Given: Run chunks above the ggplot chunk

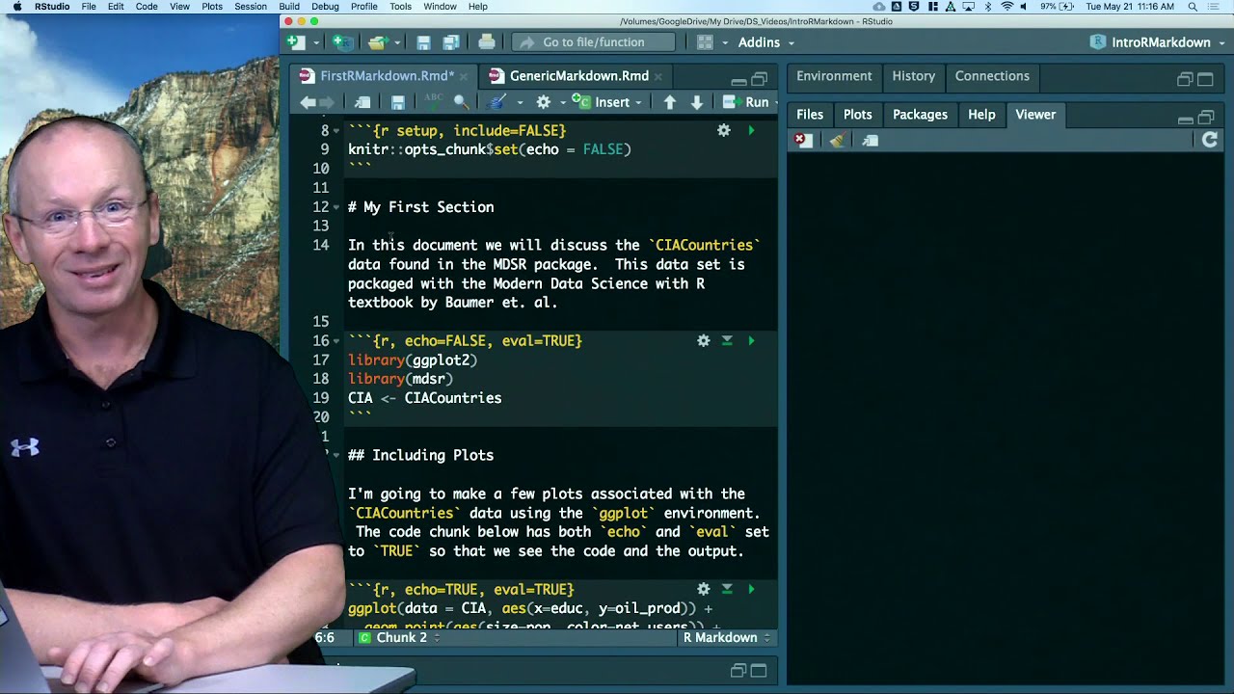Looking at the screenshot, I should click(728, 589).
